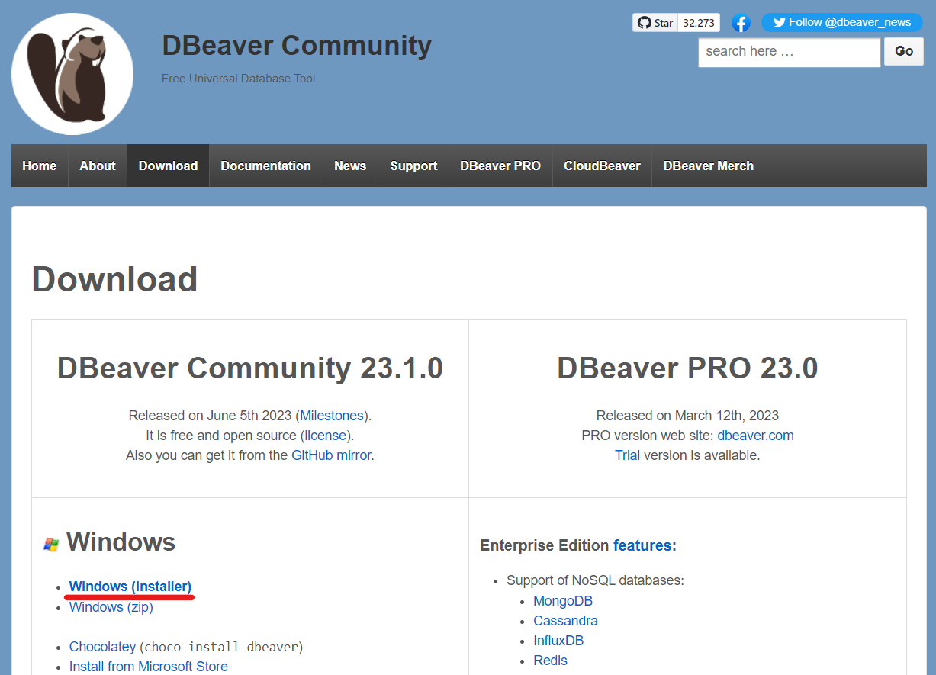Open the Trial version link

pyautogui.click(x=628, y=455)
